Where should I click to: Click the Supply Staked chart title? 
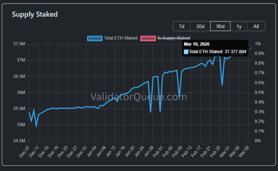[35, 14]
